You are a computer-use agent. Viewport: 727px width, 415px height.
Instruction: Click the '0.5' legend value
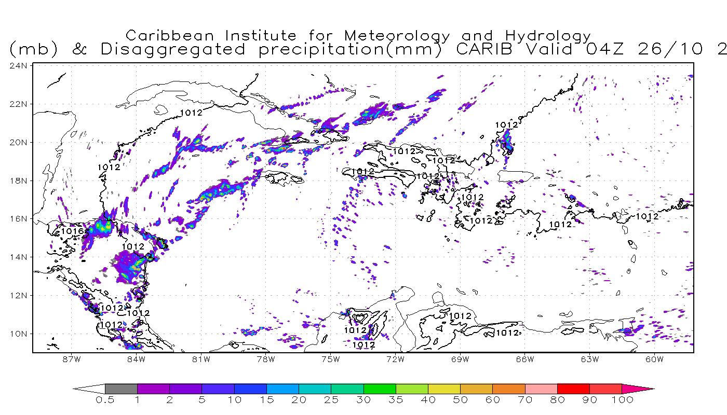pos(105,400)
